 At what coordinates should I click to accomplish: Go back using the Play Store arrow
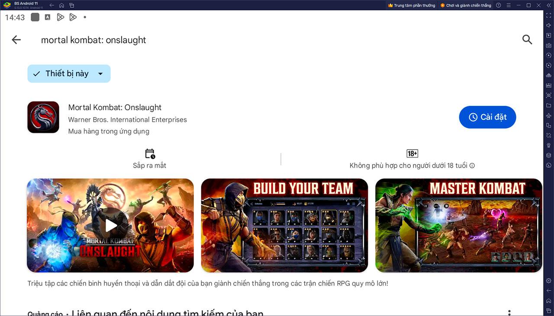[16, 40]
